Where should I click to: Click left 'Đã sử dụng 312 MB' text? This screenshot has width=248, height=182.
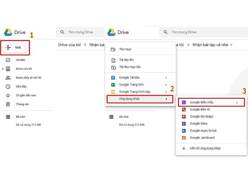pos(28,125)
